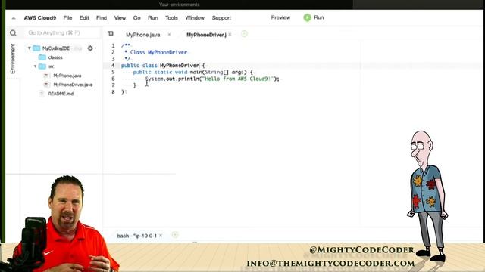485x272 pixels.
Task: Open the AWS Cloud9 menu
Action: click(40, 18)
